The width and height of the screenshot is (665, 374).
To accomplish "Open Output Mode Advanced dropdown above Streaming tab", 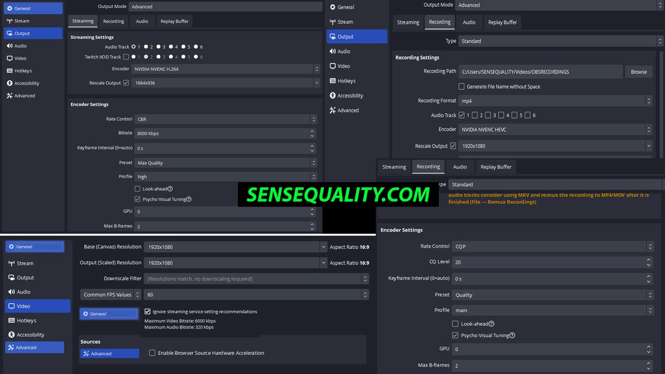I will (226, 7).
